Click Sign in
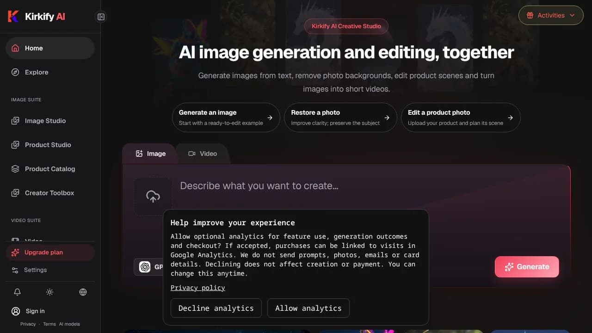Viewport: 592px width, 333px height. (x=35, y=311)
